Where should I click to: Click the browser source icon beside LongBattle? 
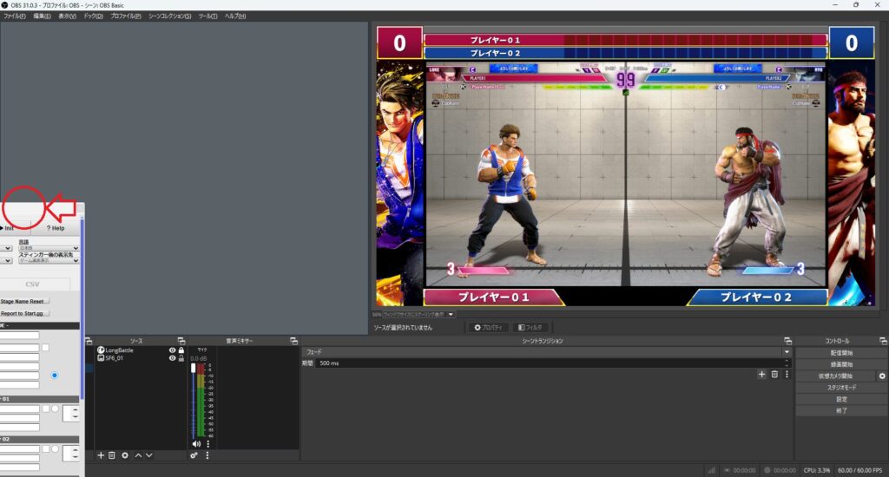(x=101, y=350)
